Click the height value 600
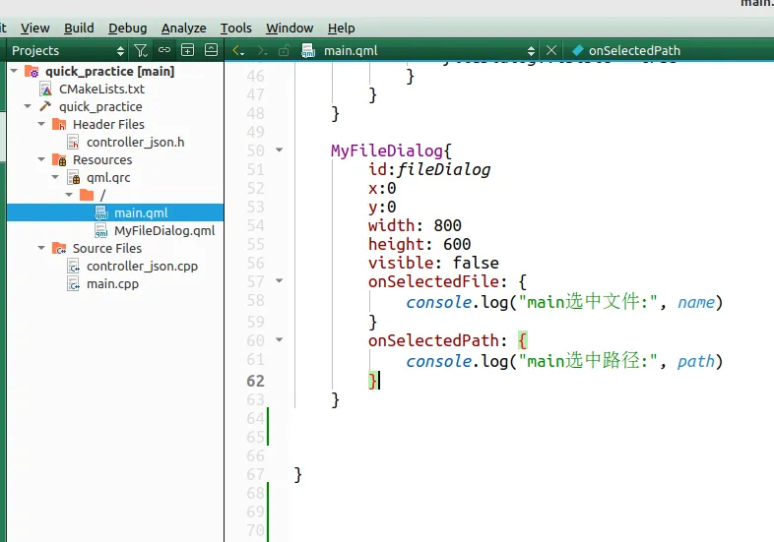 (x=457, y=245)
